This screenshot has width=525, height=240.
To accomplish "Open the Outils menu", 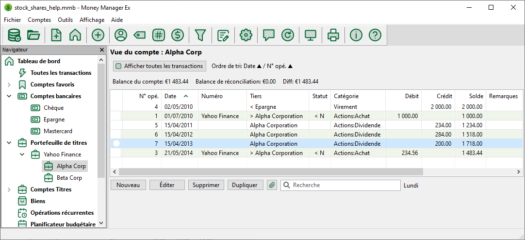I will point(66,20).
